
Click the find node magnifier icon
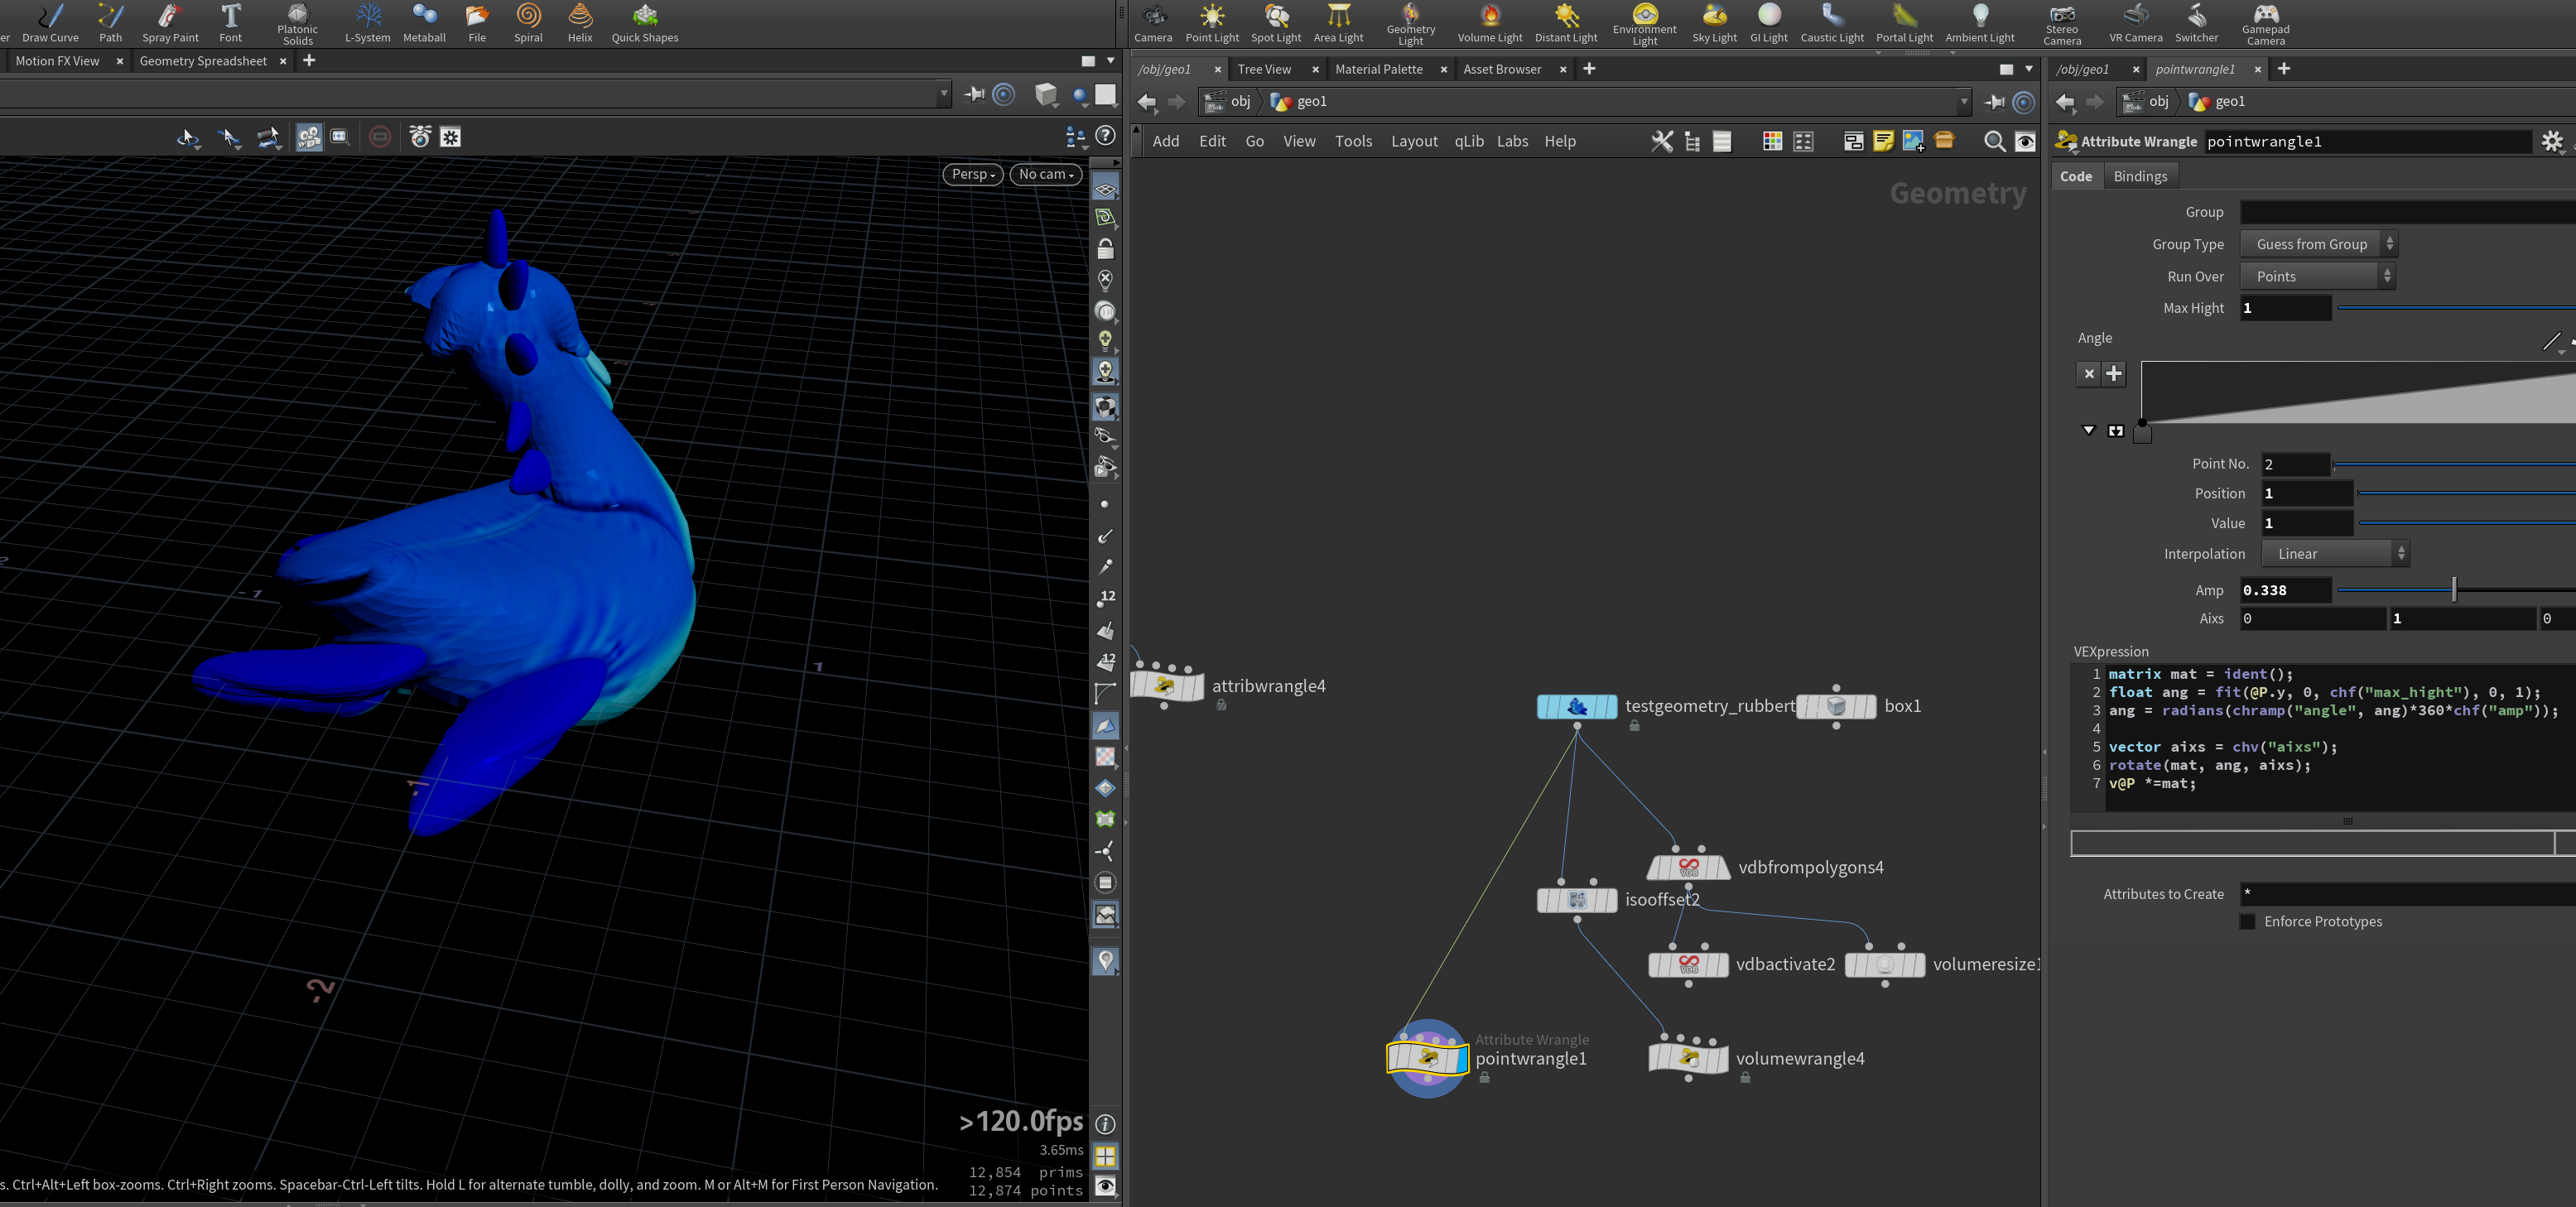(1994, 141)
